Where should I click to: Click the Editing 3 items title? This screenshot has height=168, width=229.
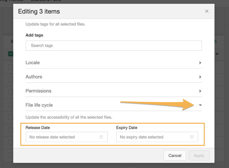point(39,11)
